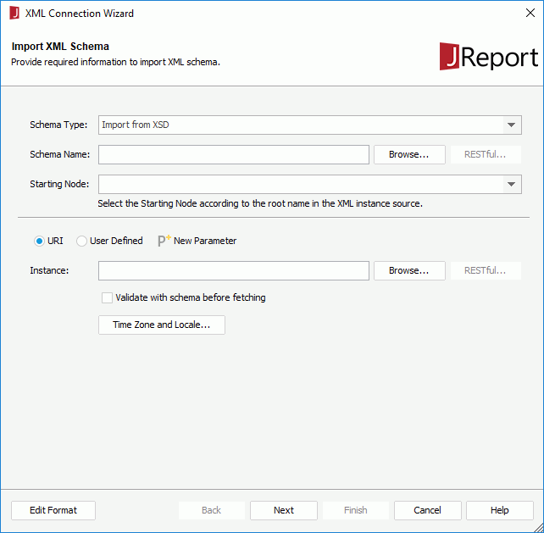Focus the Schema Name input field
Screen dimensions: 544x533
pos(234,154)
